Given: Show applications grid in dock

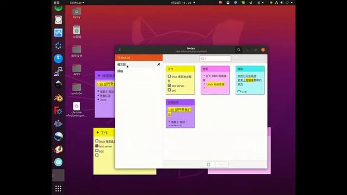Looking at the screenshot, I should [x=59, y=188].
